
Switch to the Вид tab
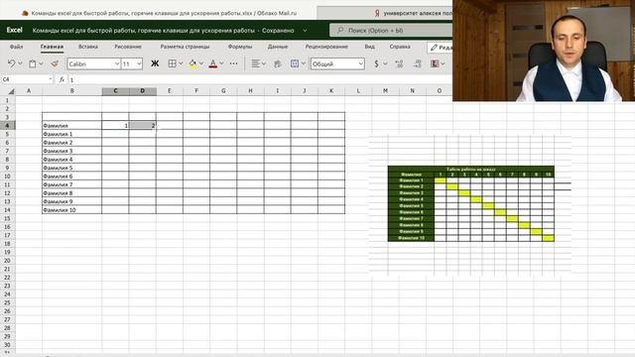click(370, 47)
